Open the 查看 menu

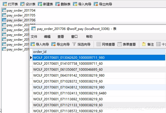[x=61, y=37]
